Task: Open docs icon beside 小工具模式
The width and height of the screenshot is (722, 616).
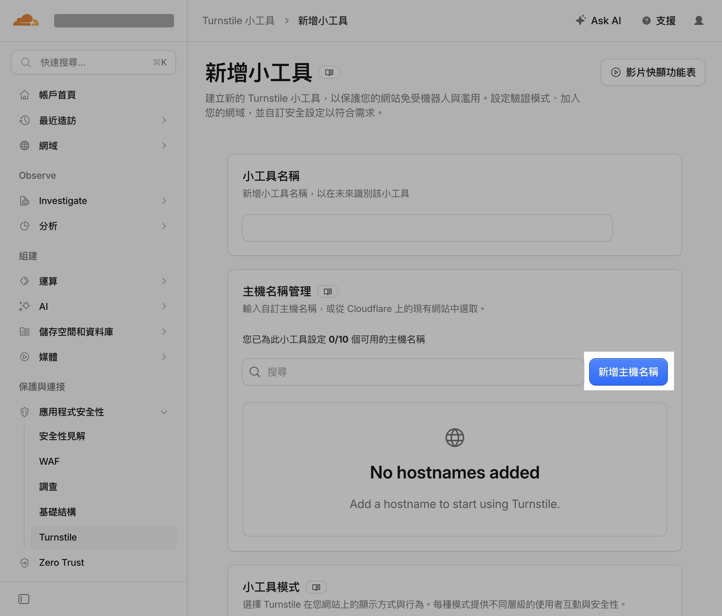Action: pos(316,587)
